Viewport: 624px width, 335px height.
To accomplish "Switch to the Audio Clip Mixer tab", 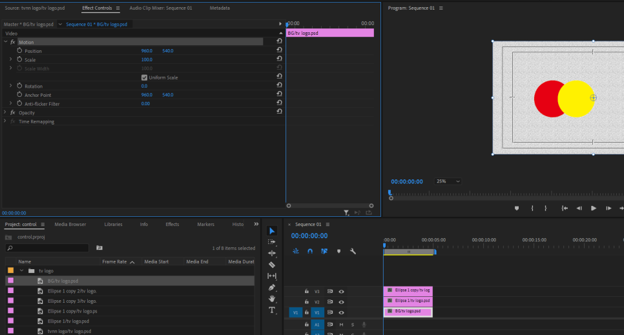I will click(x=161, y=8).
